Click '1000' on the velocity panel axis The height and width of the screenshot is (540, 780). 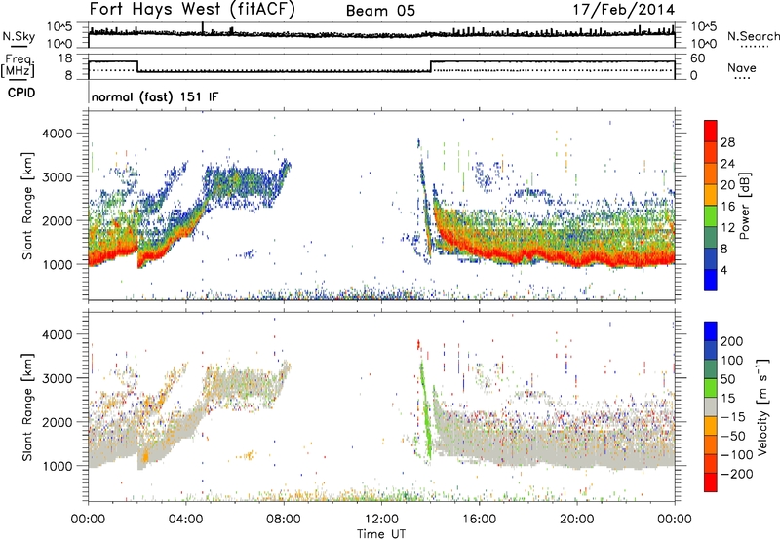coord(58,466)
